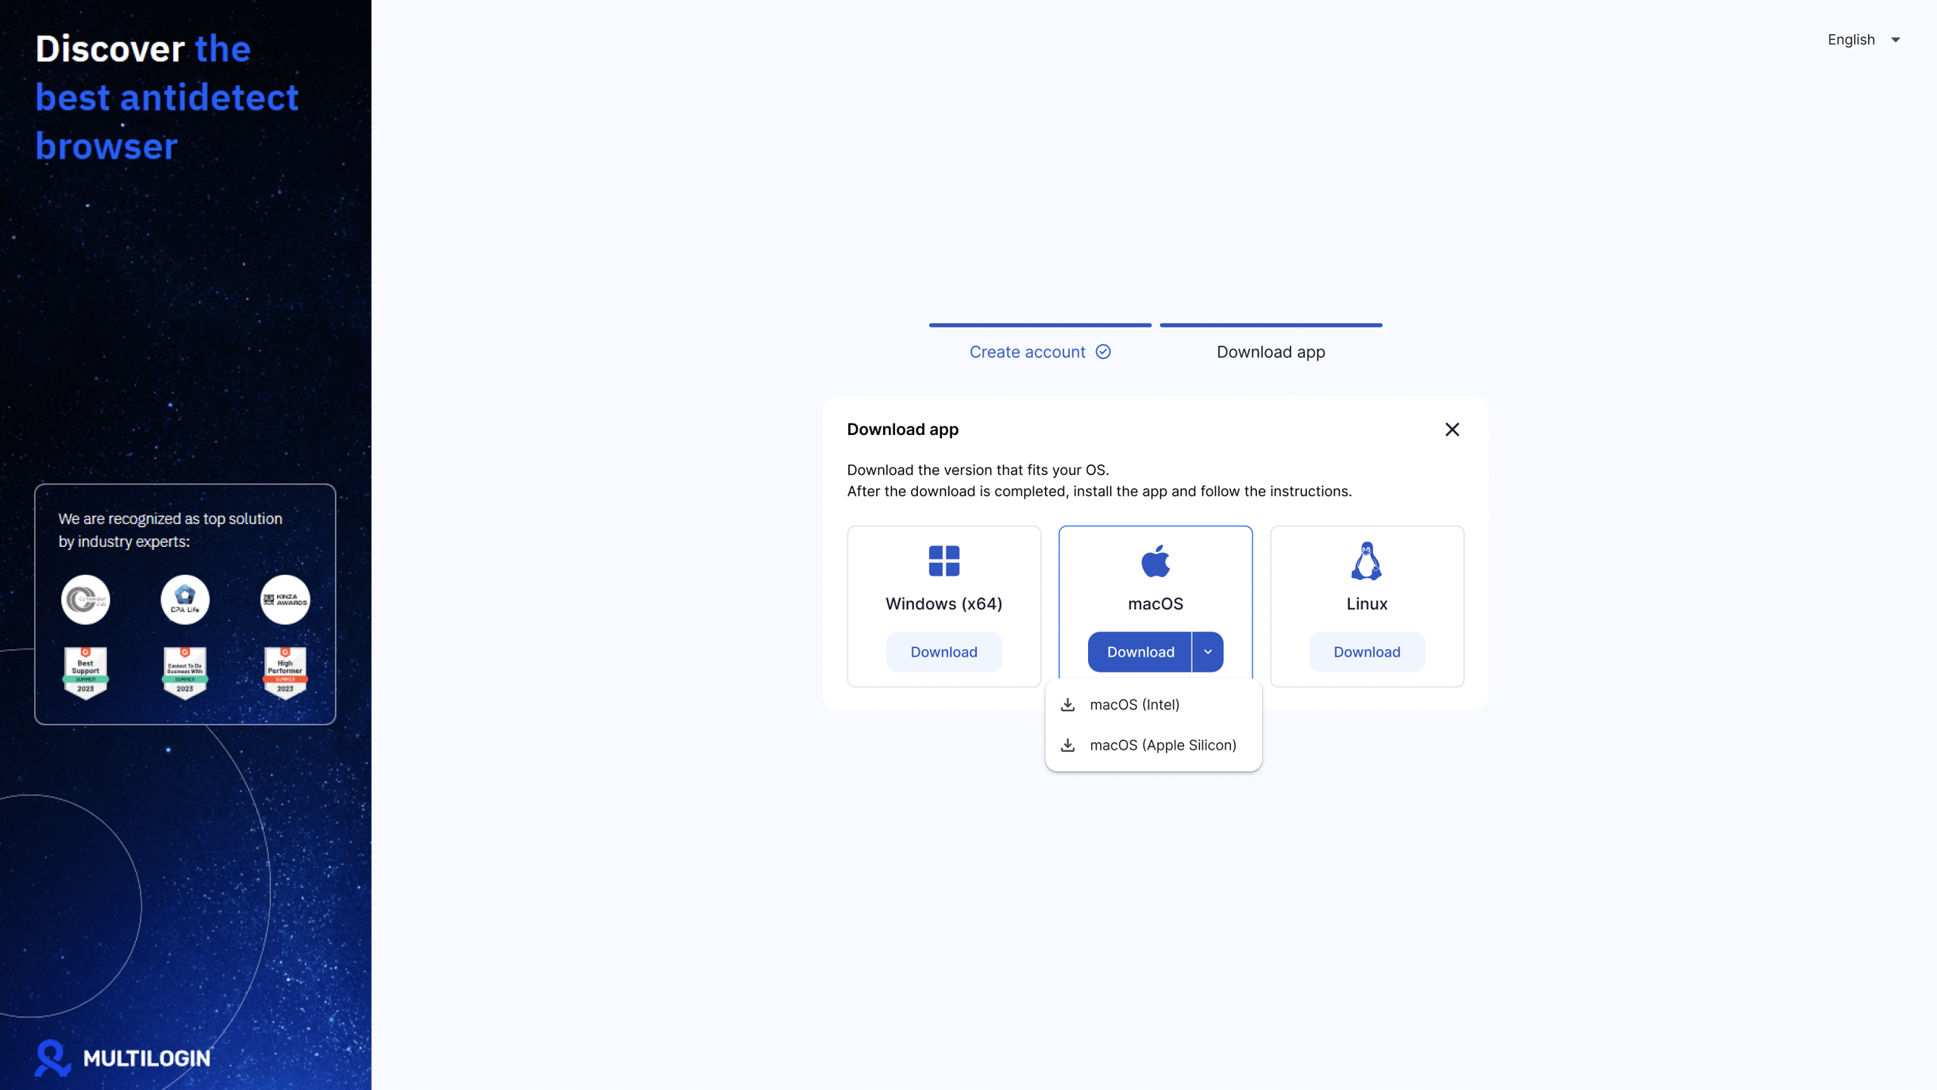Click Download for Linux
1937x1090 pixels.
(x=1366, y=651)
